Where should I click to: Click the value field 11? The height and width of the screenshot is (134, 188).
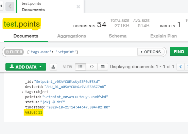[x=40, y=112]
